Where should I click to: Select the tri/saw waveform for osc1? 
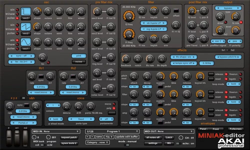point(17,44)
